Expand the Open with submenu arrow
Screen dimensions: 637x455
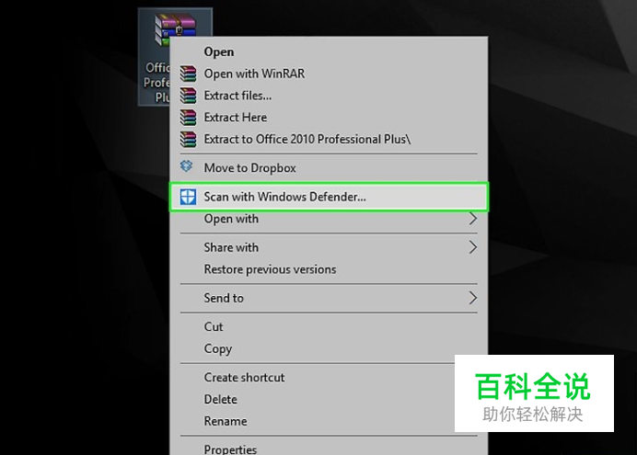point(473,219)
